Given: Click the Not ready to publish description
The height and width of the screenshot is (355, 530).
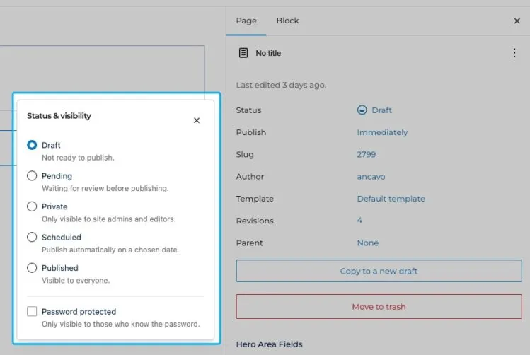Looking at the screenshot, I should 78,158.
